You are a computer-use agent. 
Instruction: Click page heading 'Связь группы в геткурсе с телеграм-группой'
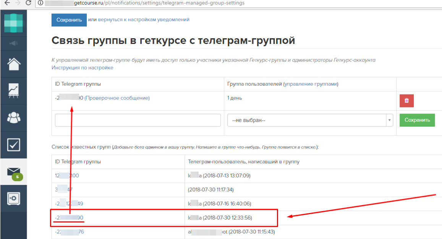tap(173, 41)
